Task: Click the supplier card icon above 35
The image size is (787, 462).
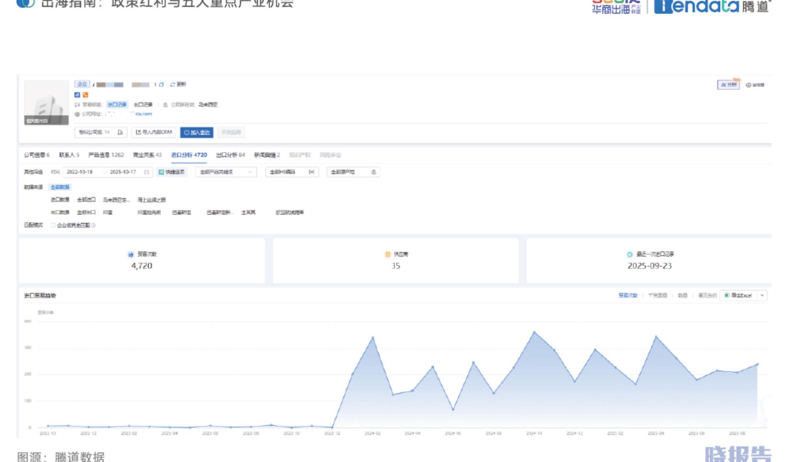Action: pyautogui.click(x=388, y=254)
